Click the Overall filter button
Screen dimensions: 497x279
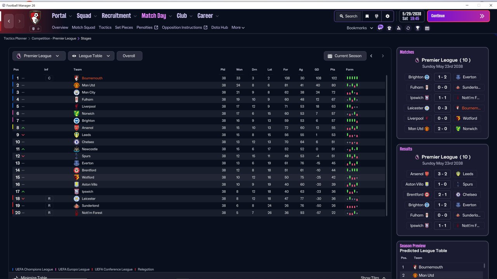pos(129,56)
